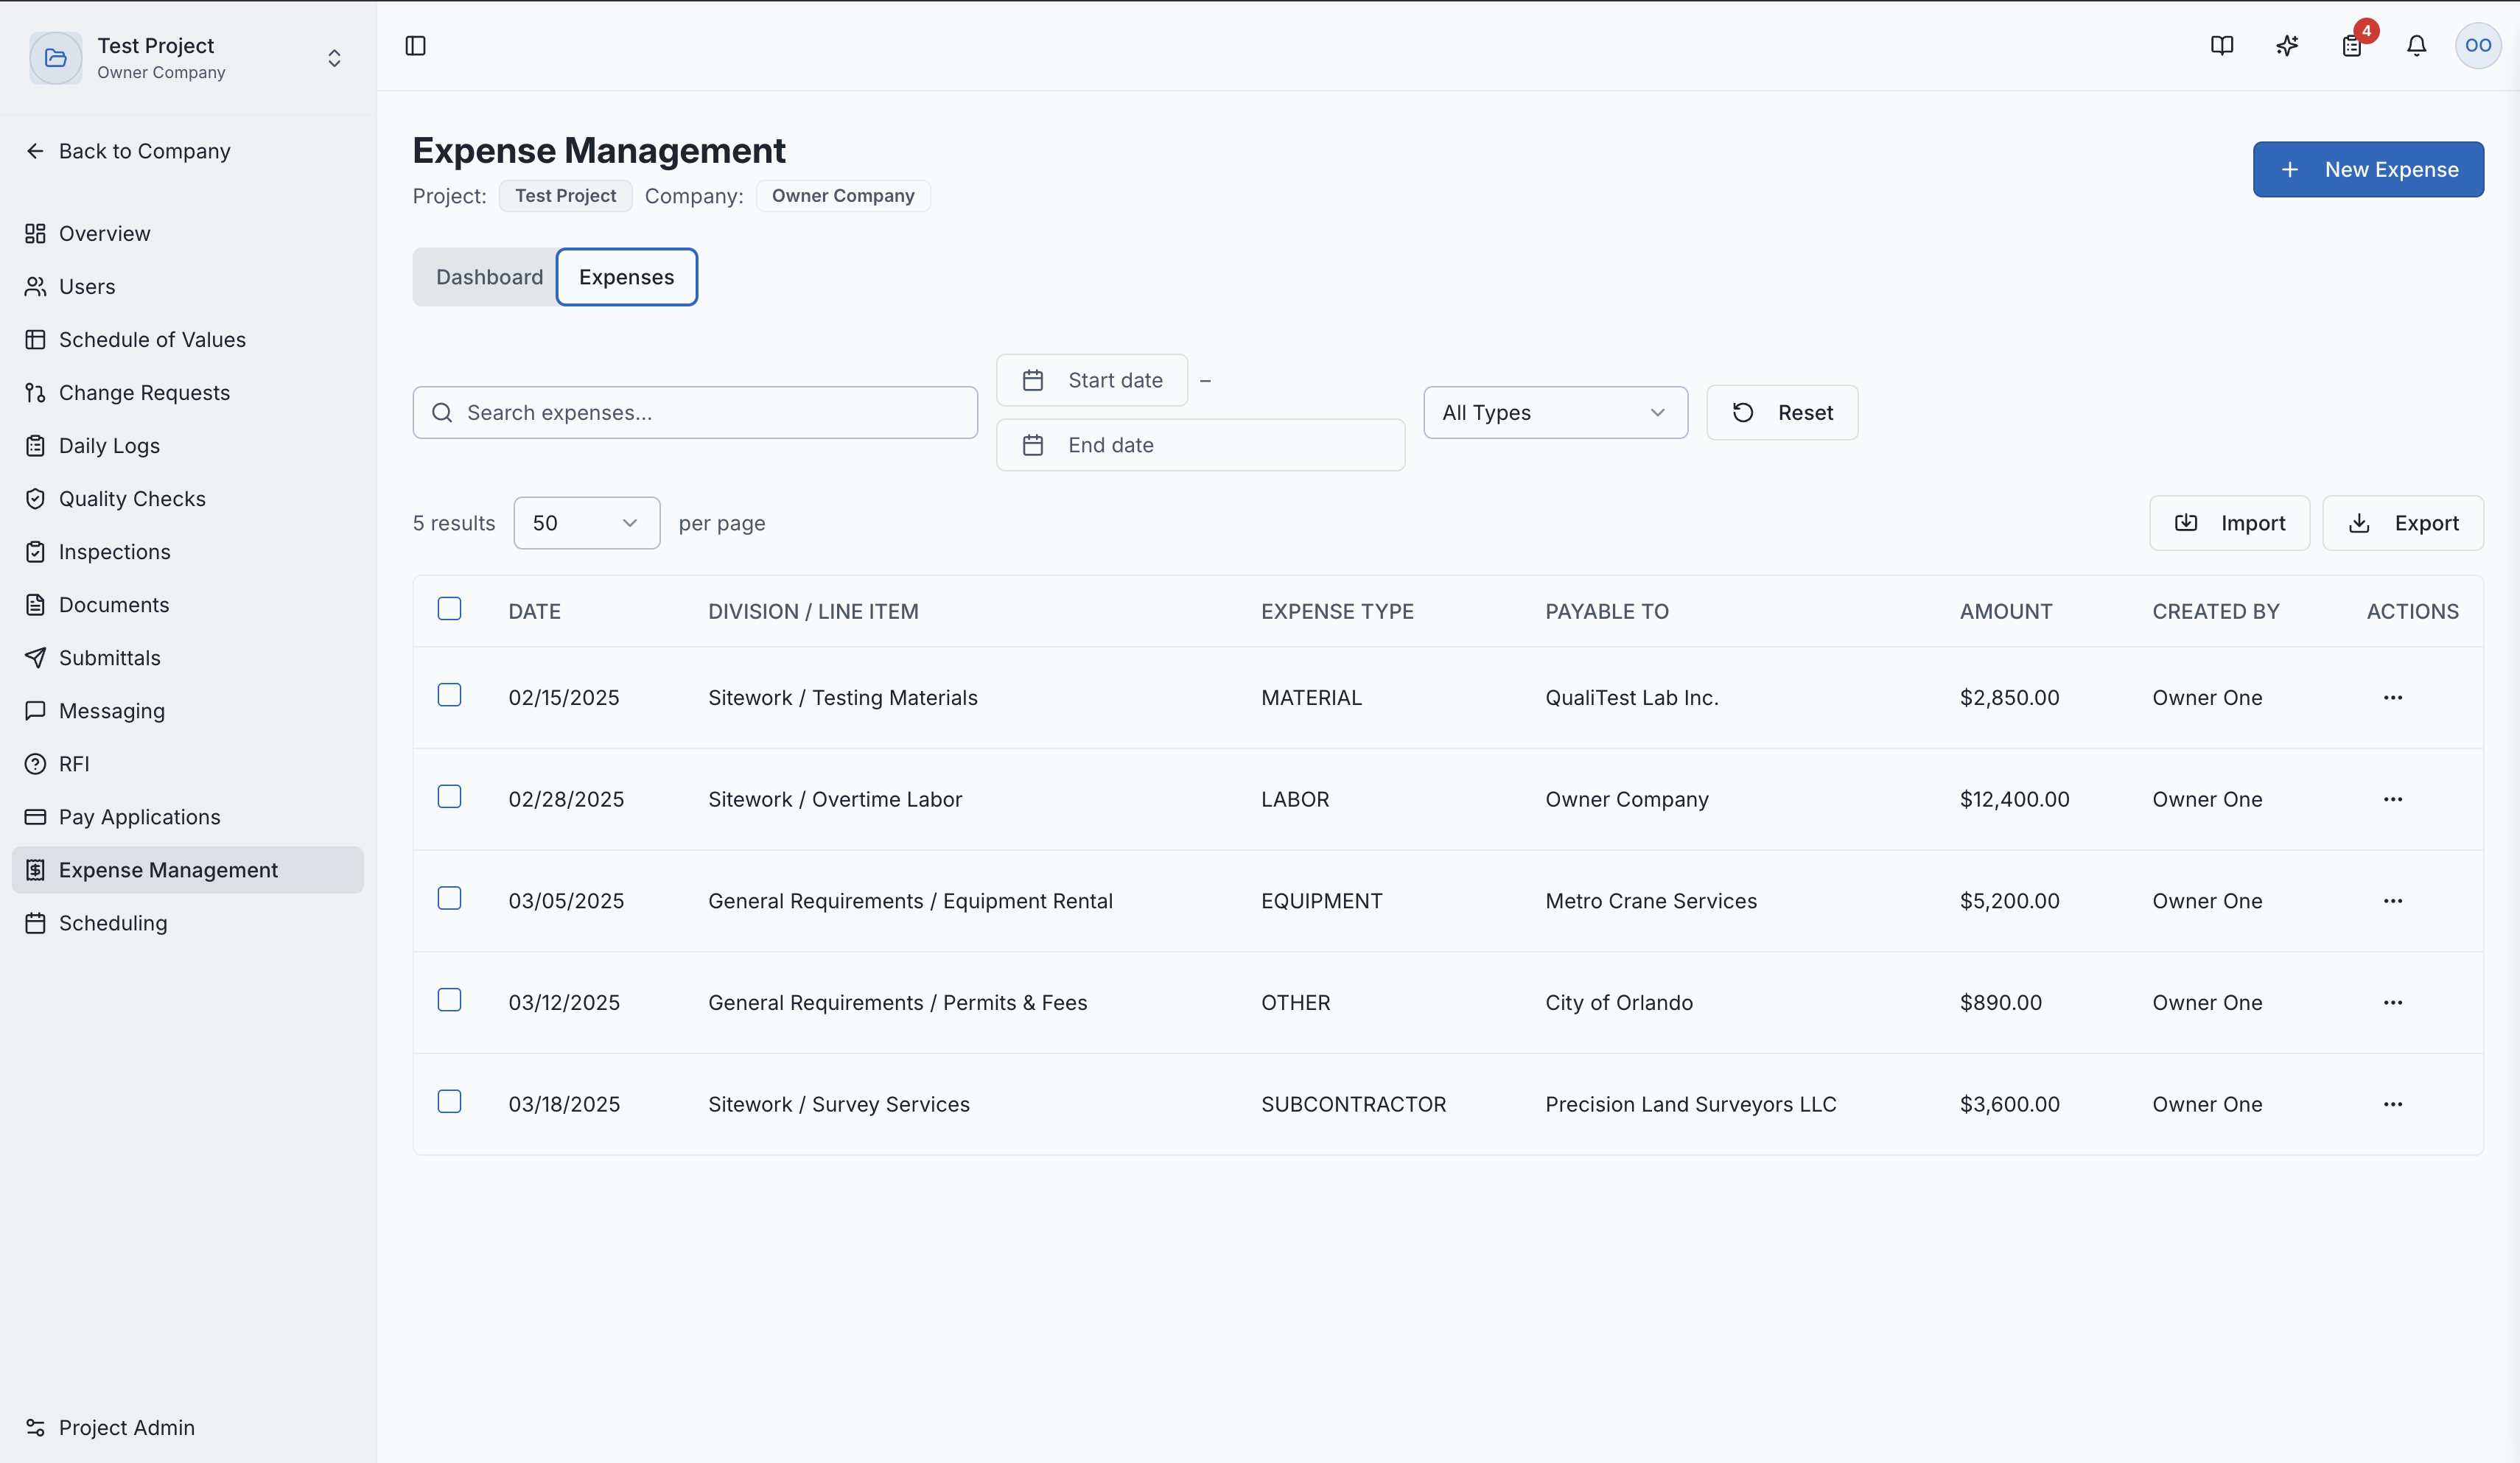2520x1463 pixels.
Task: Click the Test Project folder icon
Action: [x=56, y=58]
